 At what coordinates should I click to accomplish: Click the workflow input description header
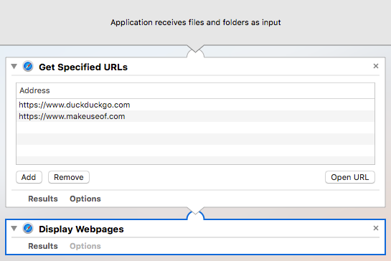(x=196, y=22)
